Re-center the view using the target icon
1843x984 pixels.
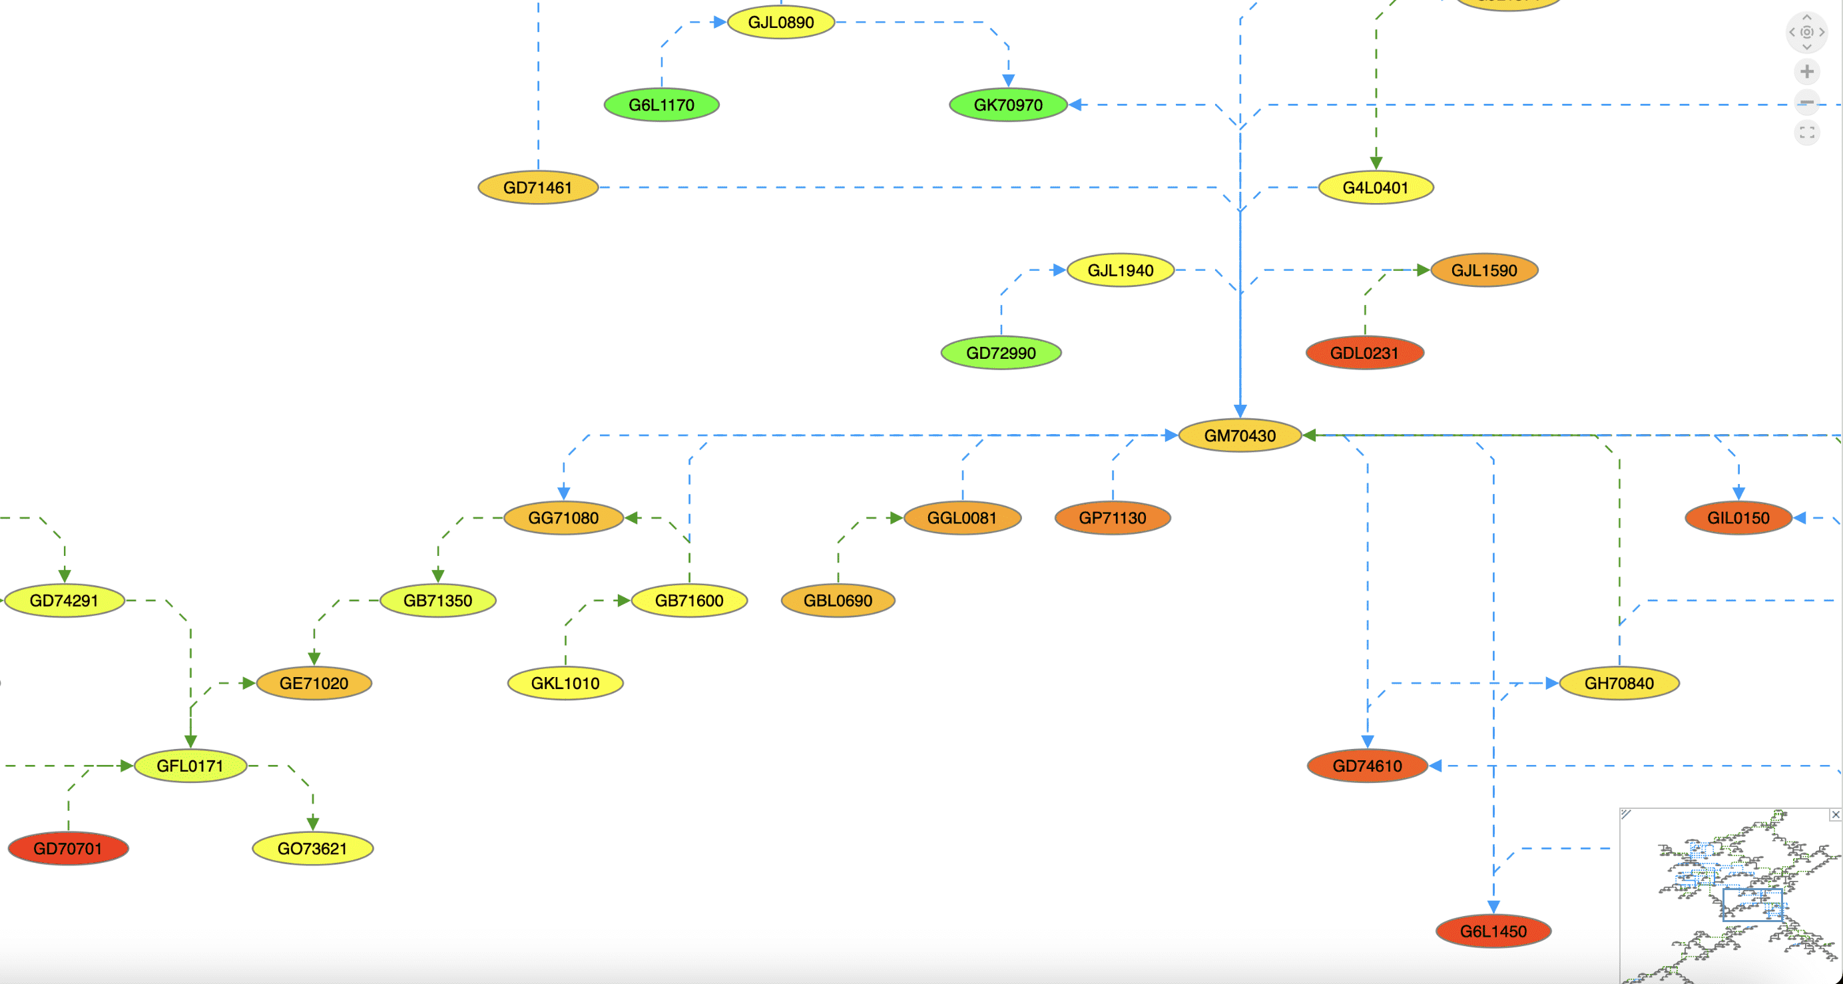1806,32
